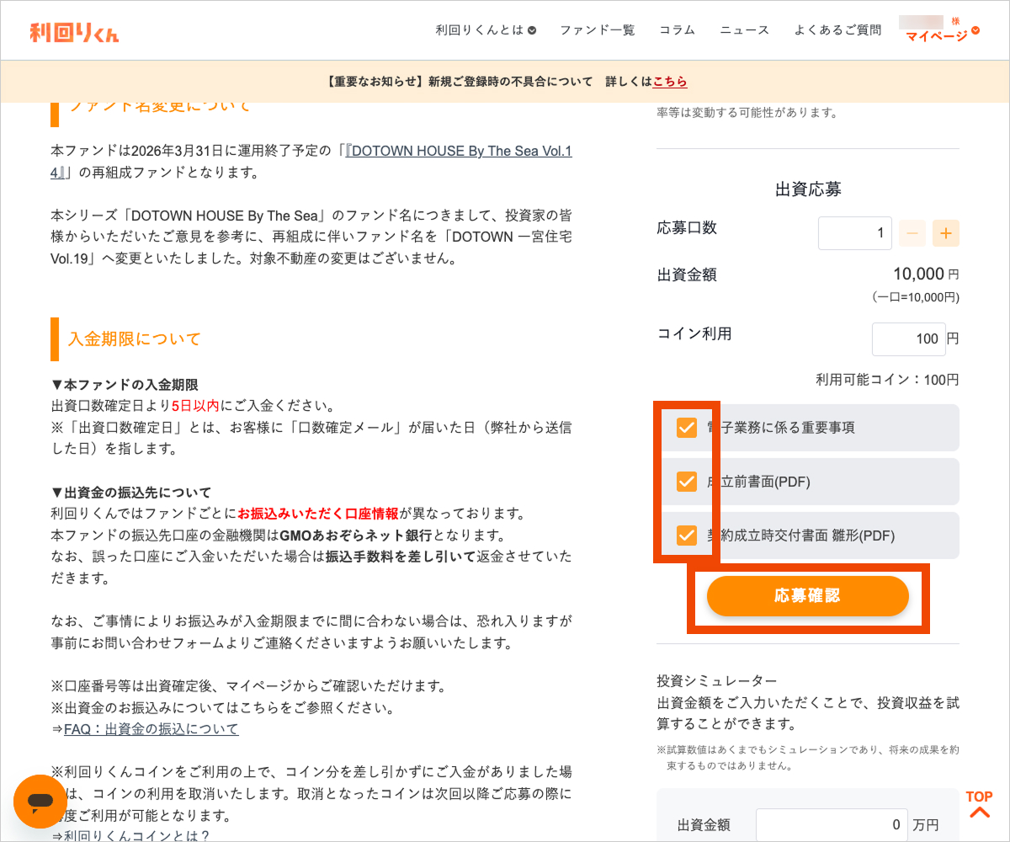Open よくあるご質問 from the header

(x=837, y=30)
